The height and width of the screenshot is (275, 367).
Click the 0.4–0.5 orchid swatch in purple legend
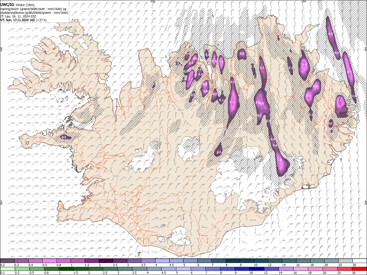pos(35,261)
